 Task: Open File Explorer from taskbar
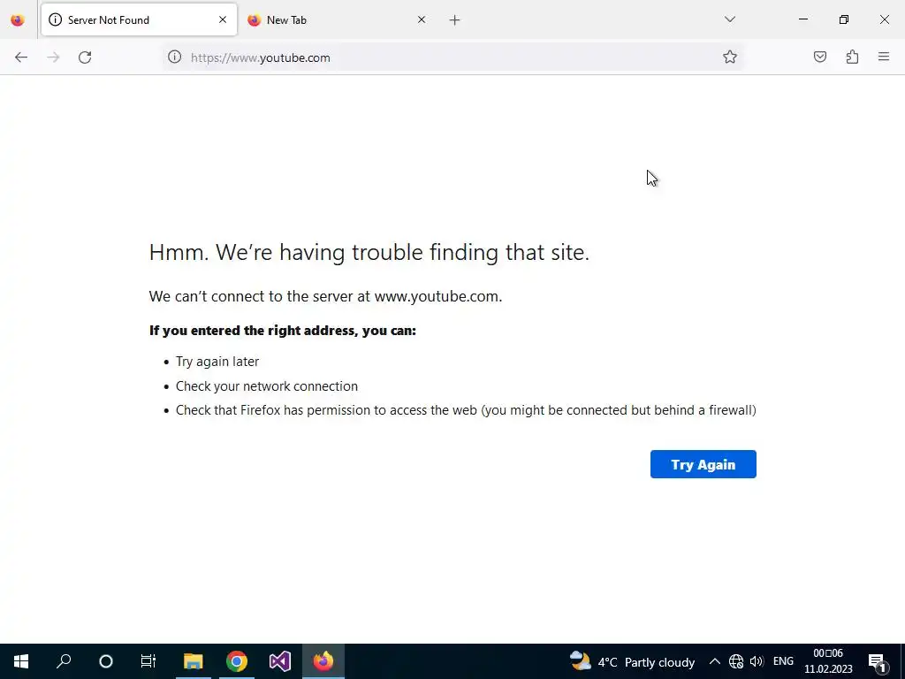tap(194, 661)
